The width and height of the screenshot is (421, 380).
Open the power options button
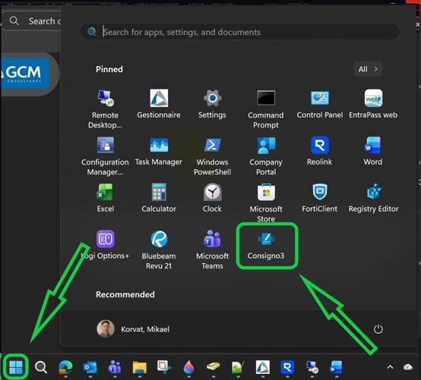pos(378,329)
